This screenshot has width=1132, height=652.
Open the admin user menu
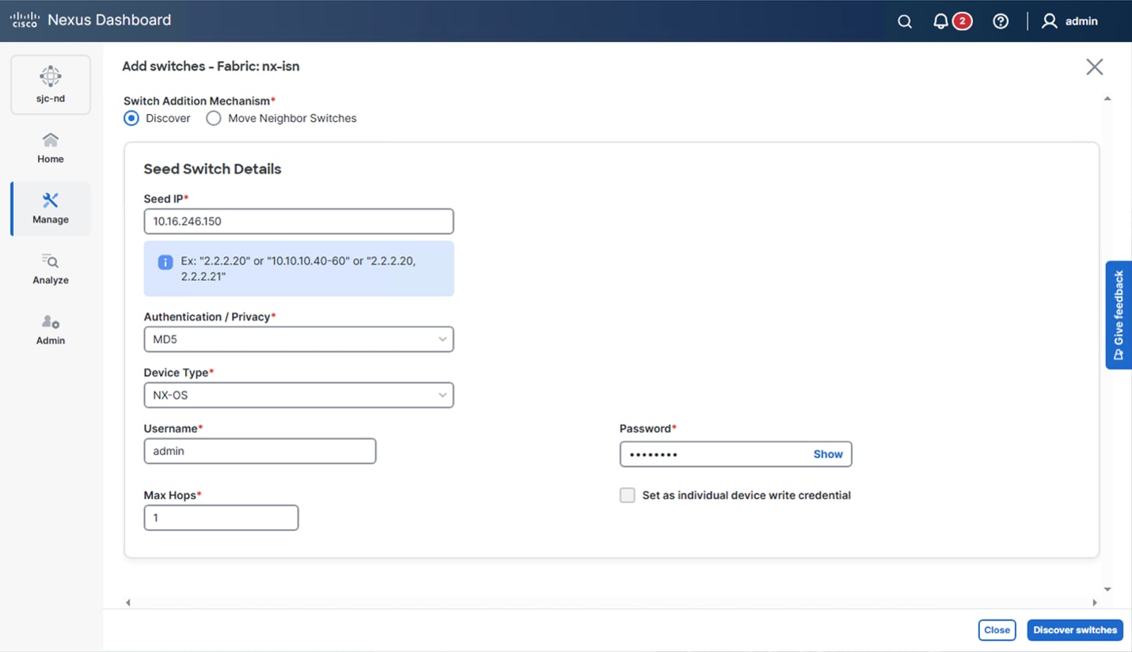(1069, 21)
